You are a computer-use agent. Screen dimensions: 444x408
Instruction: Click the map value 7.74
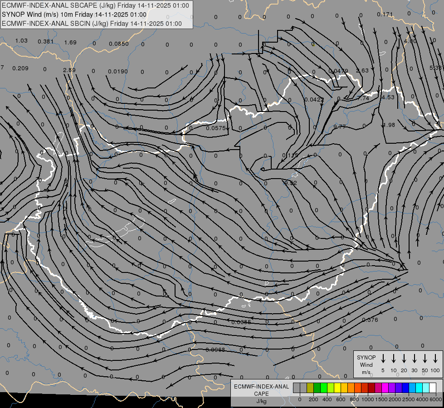click(363, 98)
